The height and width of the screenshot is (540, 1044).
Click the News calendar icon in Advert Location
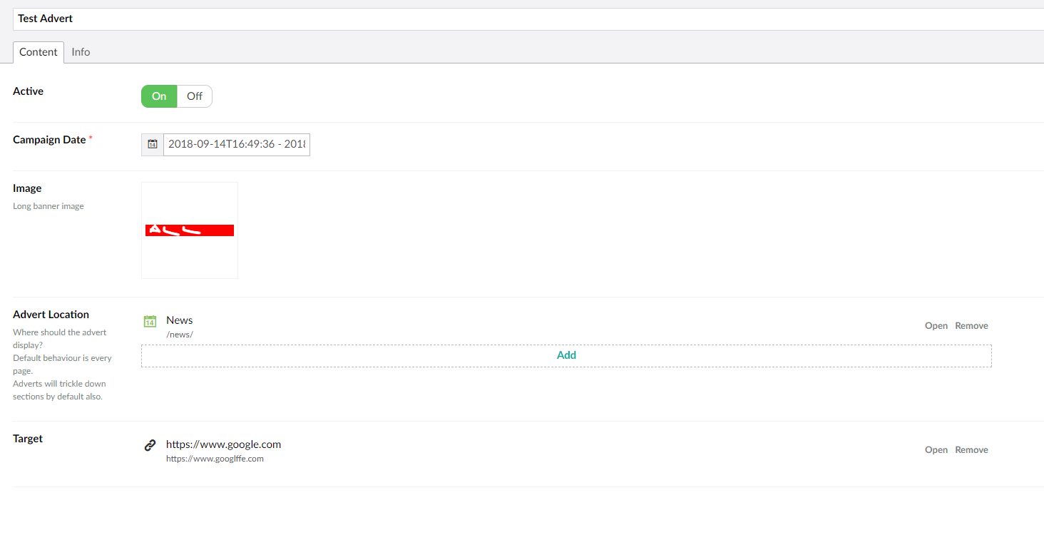point(150,321)
